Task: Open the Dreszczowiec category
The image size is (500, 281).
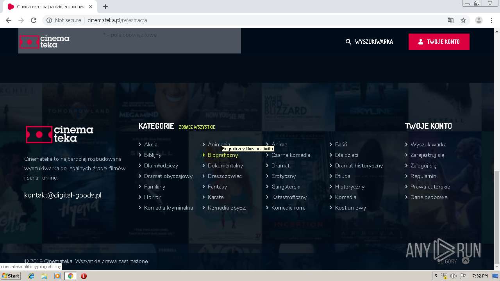Action: pos(225,176)
